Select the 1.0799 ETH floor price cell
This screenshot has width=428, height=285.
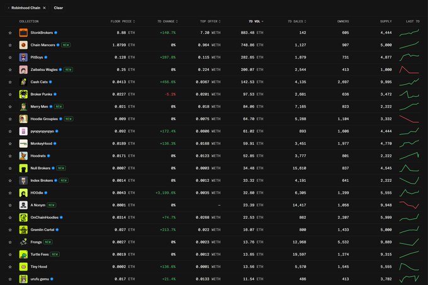coord(123,45)
